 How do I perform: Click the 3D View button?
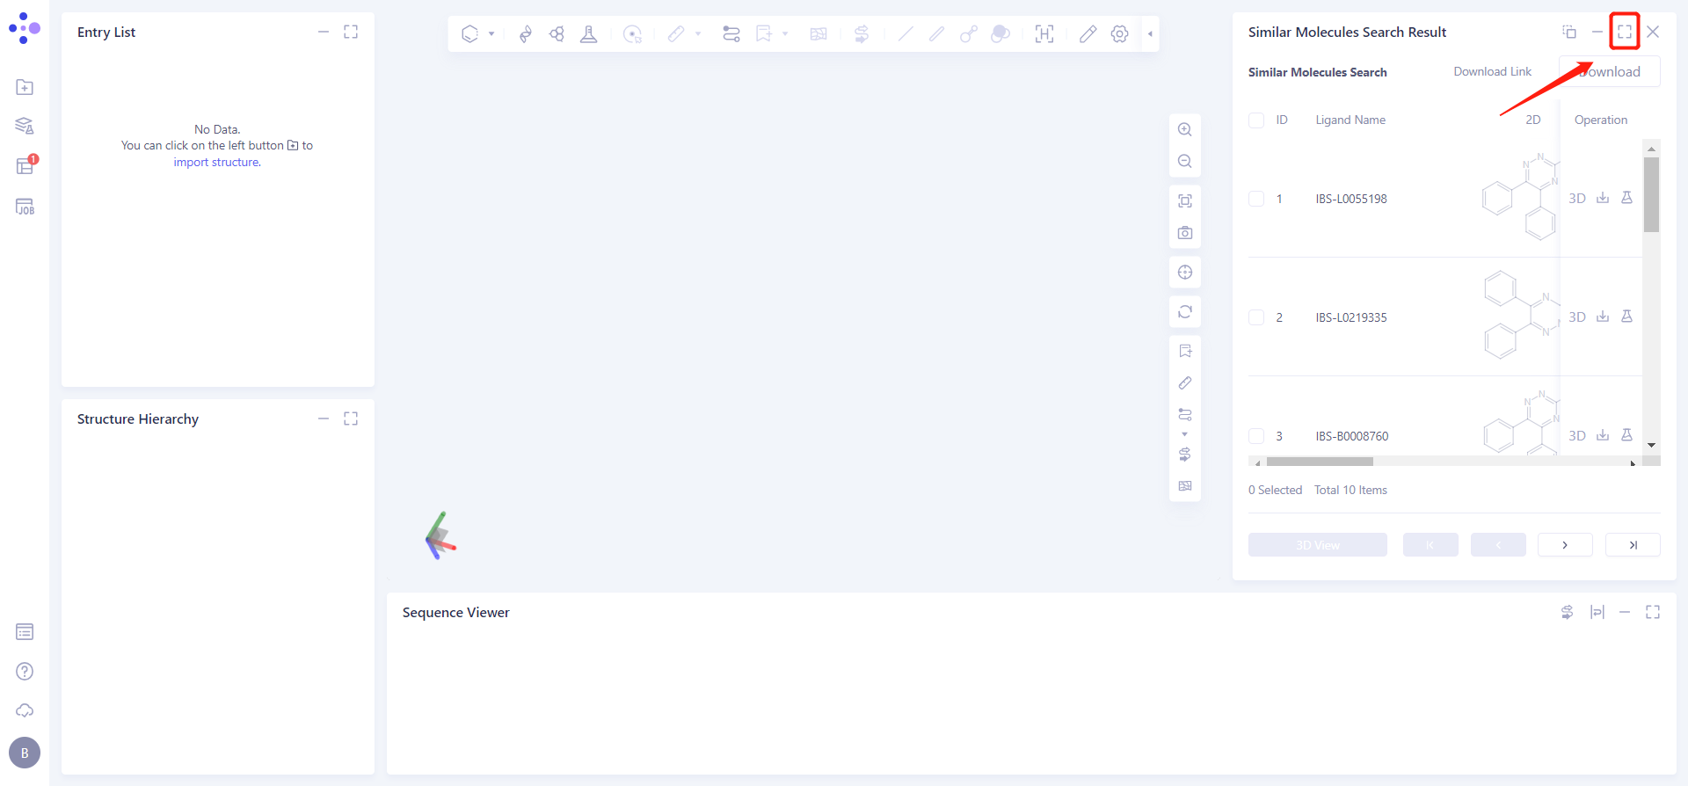(x=1318, y=545)
